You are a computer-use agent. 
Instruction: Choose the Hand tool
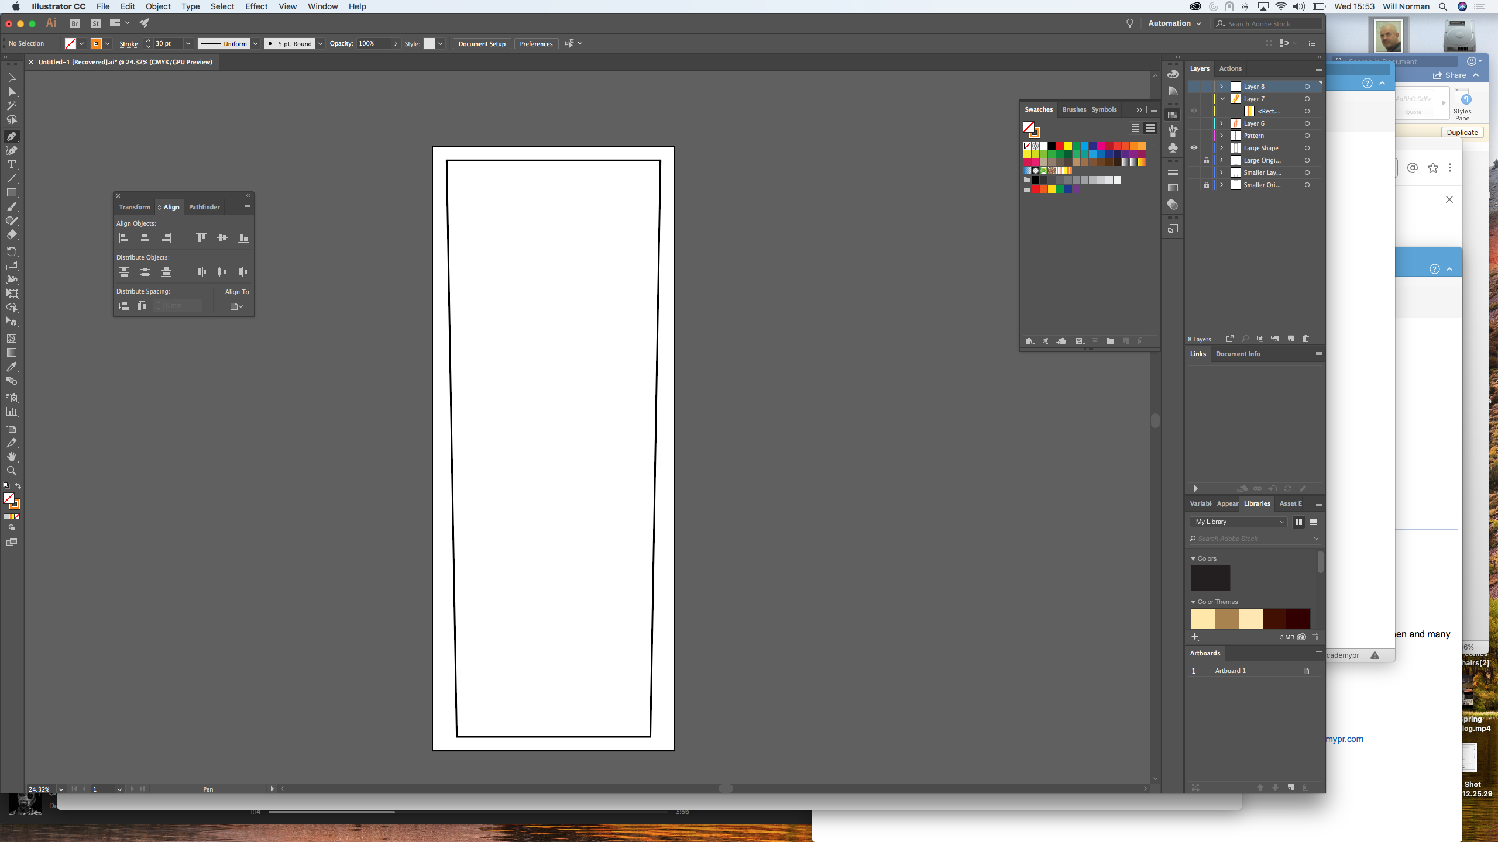click(x=11, y=457)
